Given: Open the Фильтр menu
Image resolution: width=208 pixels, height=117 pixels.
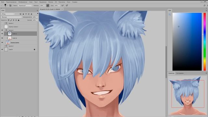Looking at the screenshot, I should click(51, 2).
